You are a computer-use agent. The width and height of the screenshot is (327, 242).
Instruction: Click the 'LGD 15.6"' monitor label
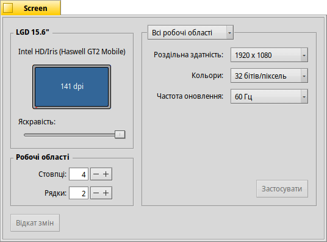point(32,32)
